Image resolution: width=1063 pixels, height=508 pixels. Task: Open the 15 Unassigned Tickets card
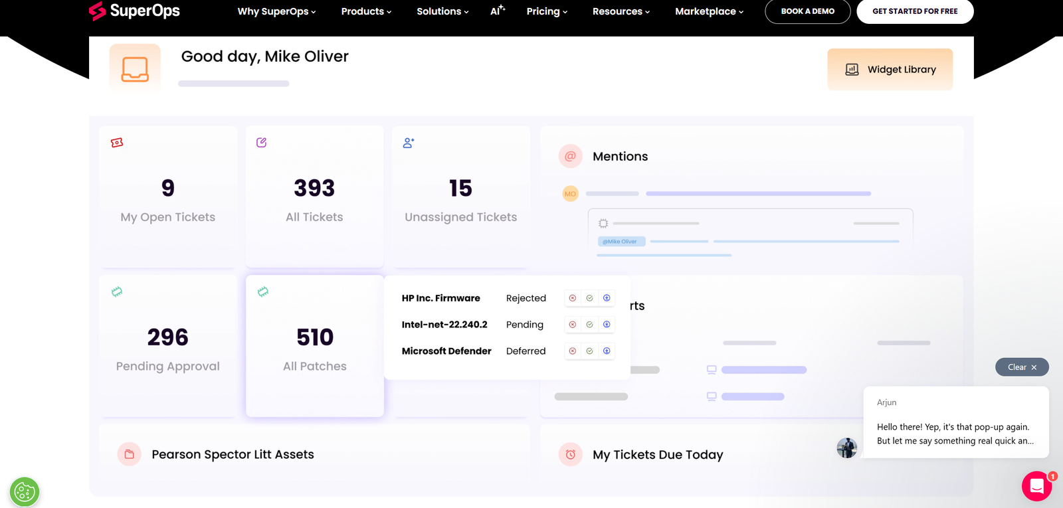(x=461, y=197)
